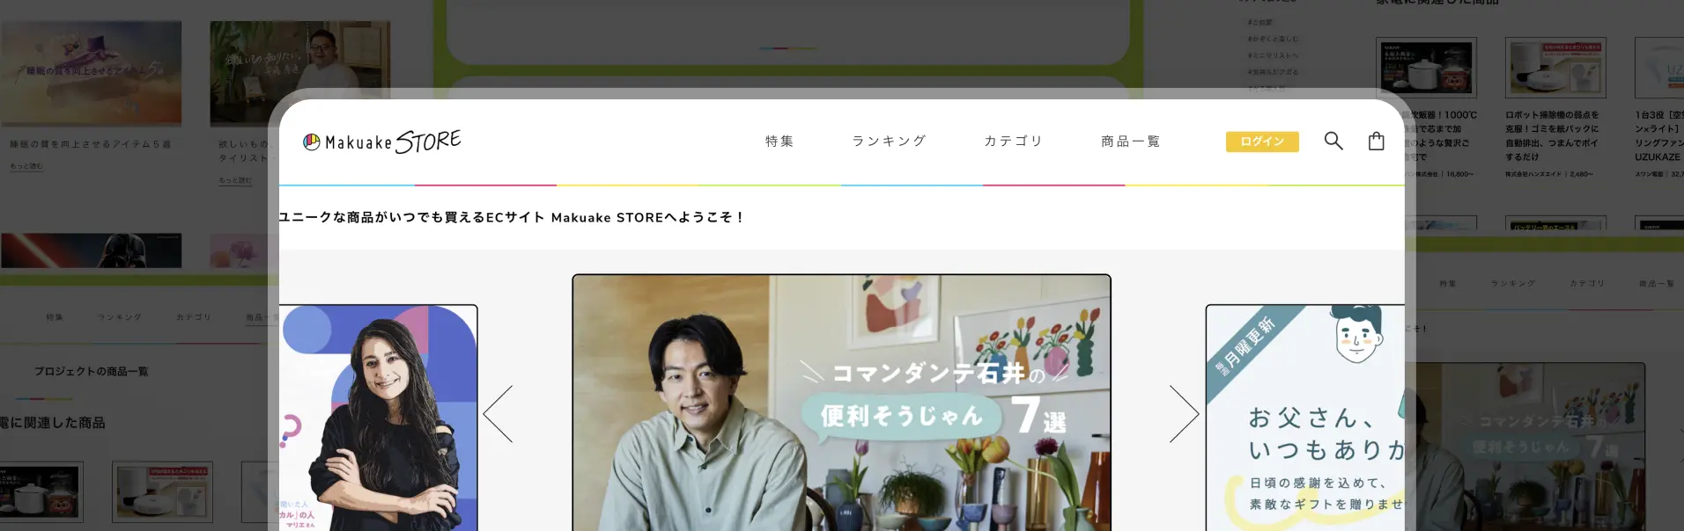The width and height of the screenshot is (1684, 531).
Task: Click the ロボット掃除機の弱点を克服 product text in background
Action: (1552, 135)
